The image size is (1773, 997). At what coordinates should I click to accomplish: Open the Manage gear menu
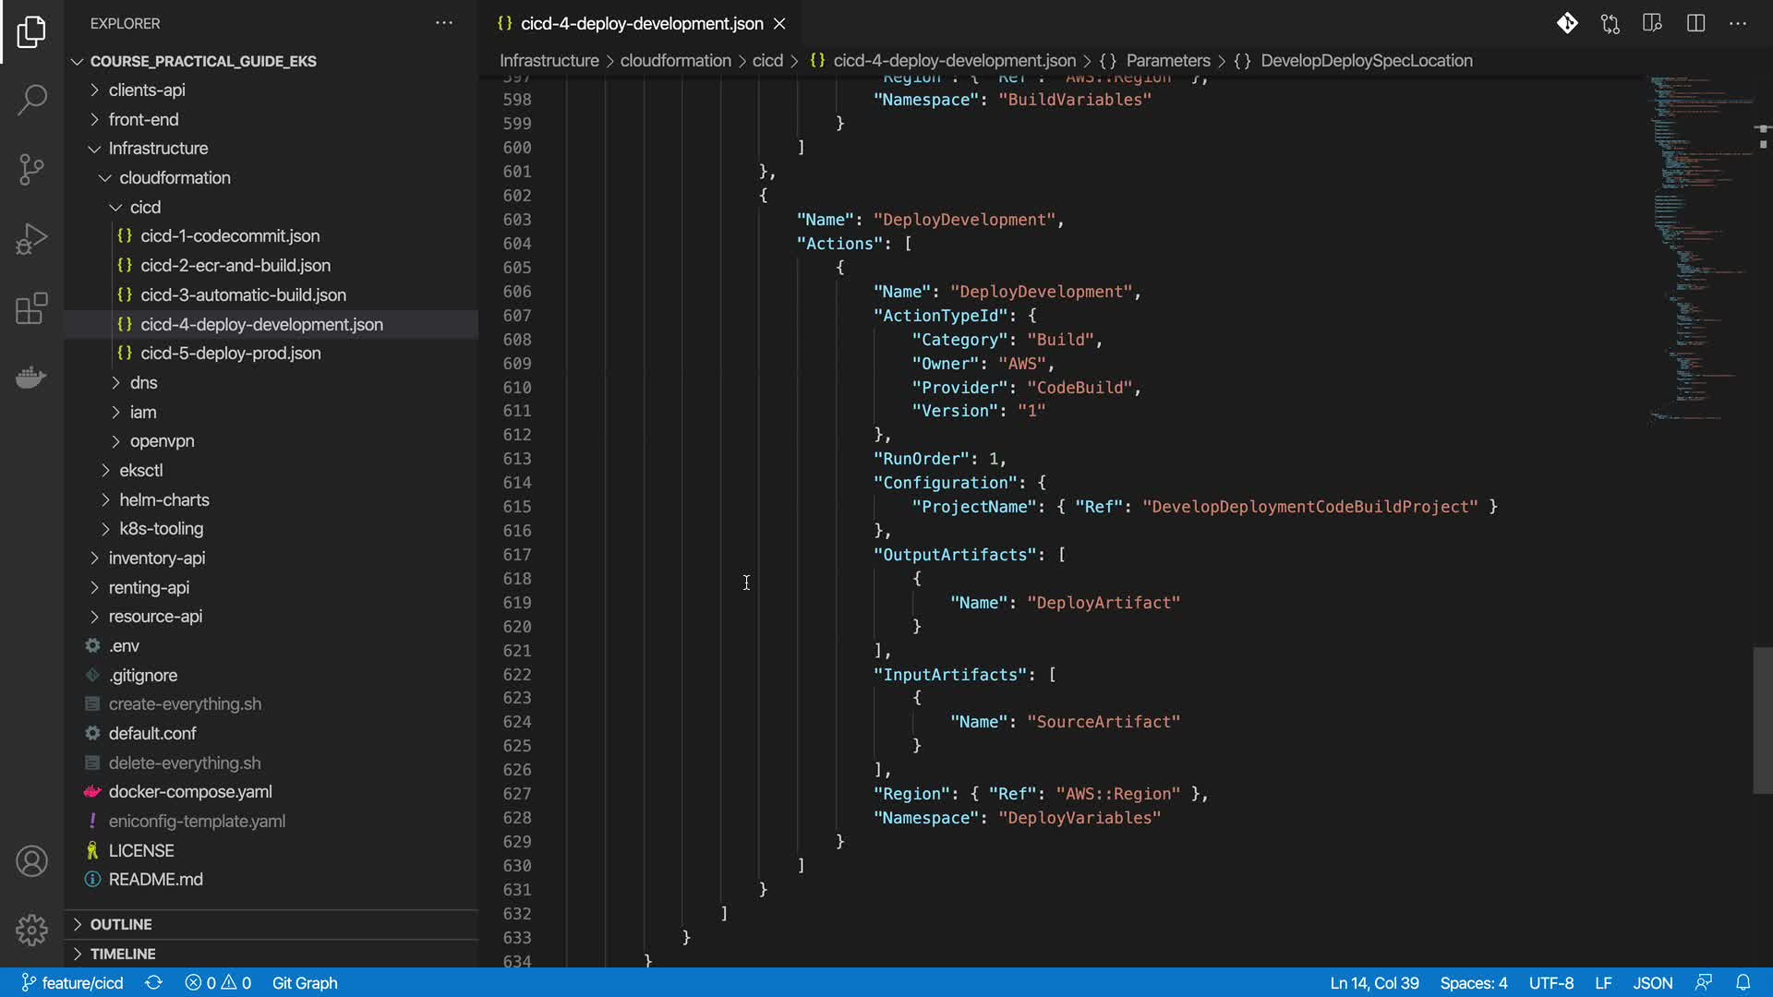point(31,930)
